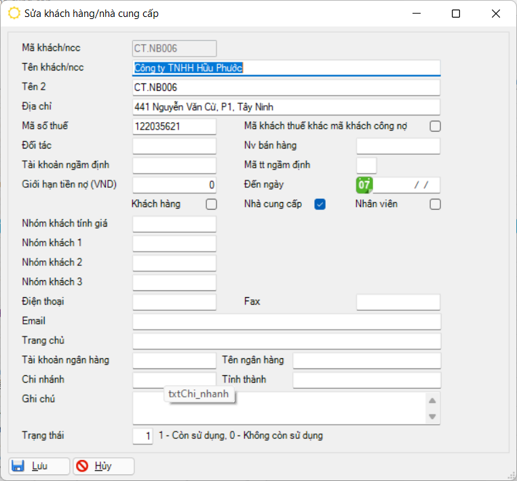This screenshot has width=517, height=481.
Task: Focus the Tên ngân hàng field
Action: click(366, 361)
